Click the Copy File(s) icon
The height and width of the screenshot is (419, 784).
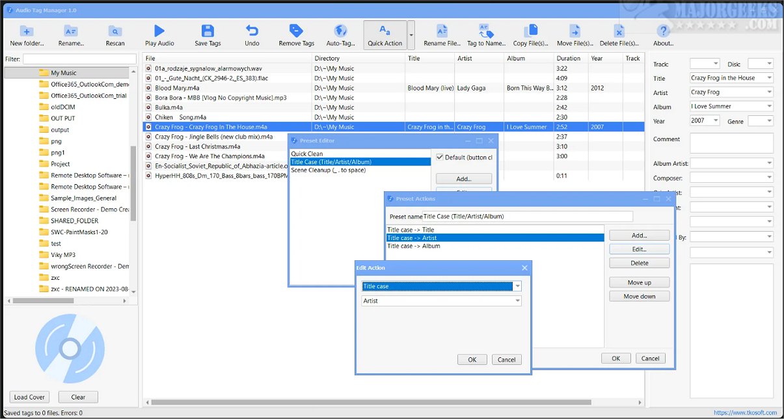pyautogui.click(x=531, y=31)
